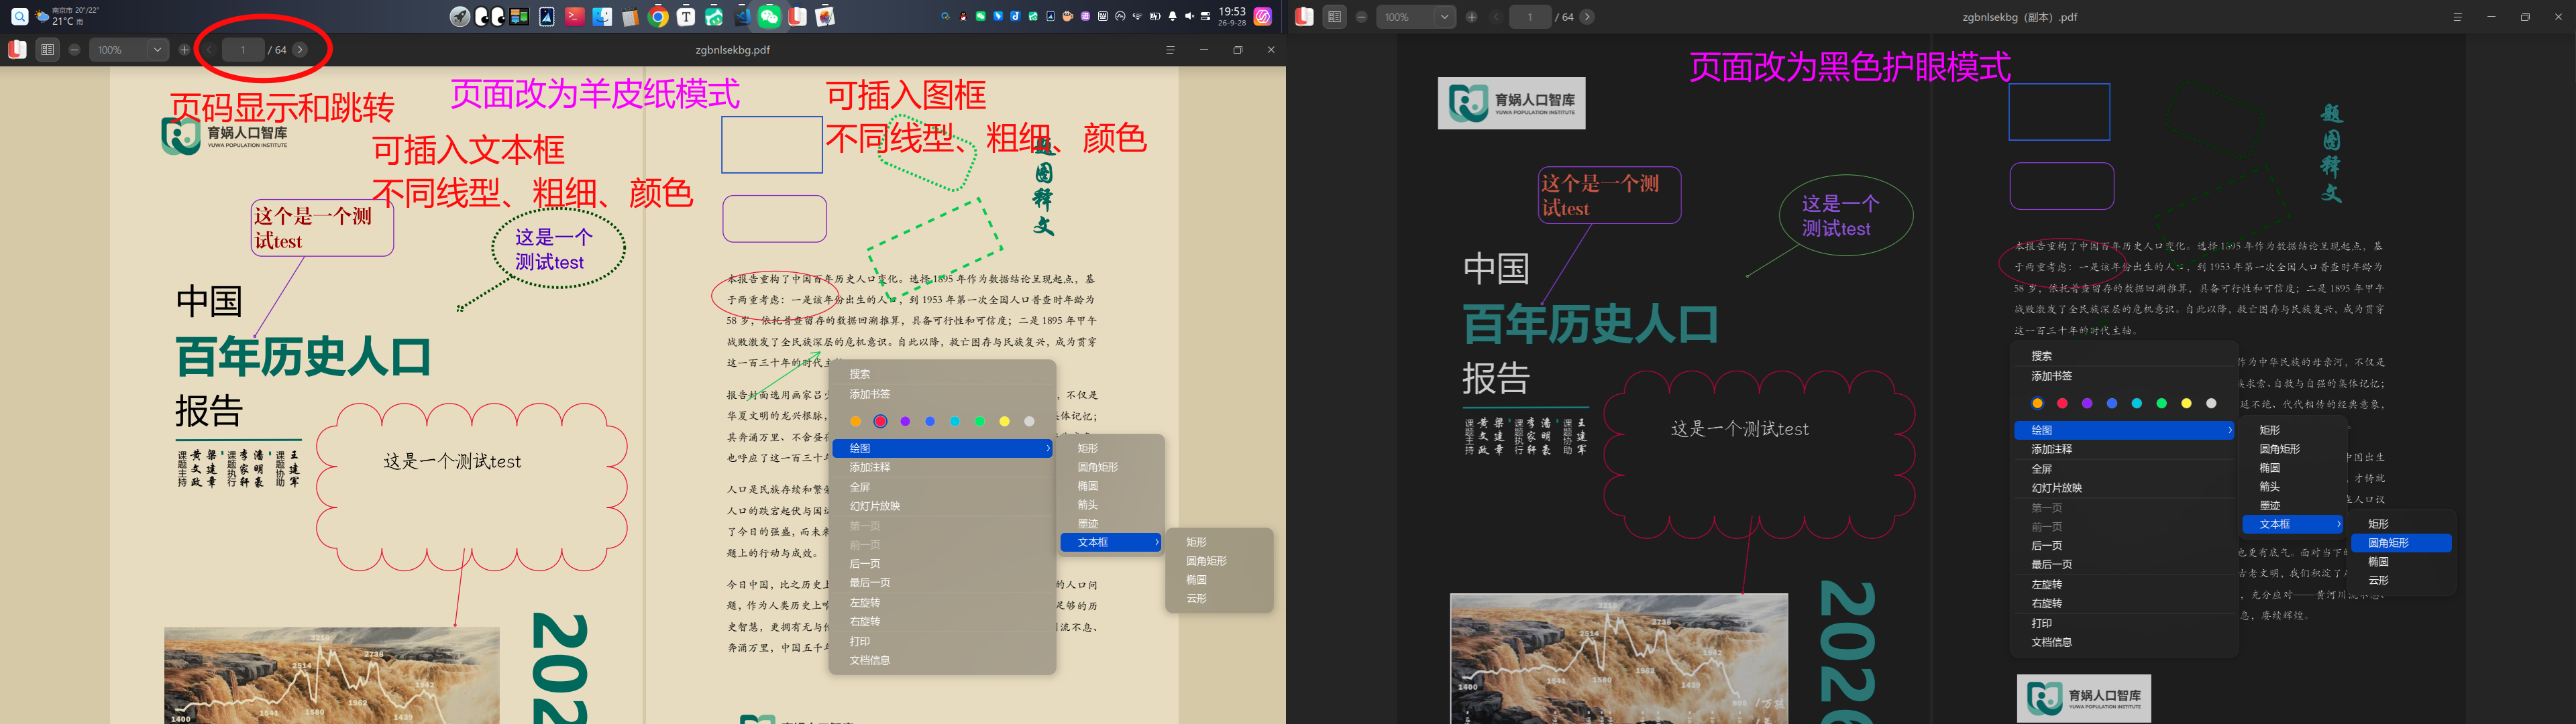2576x724 pixels.
Task: Expand 绘图 submenu in parchment window menu
Action: (943, 448)
